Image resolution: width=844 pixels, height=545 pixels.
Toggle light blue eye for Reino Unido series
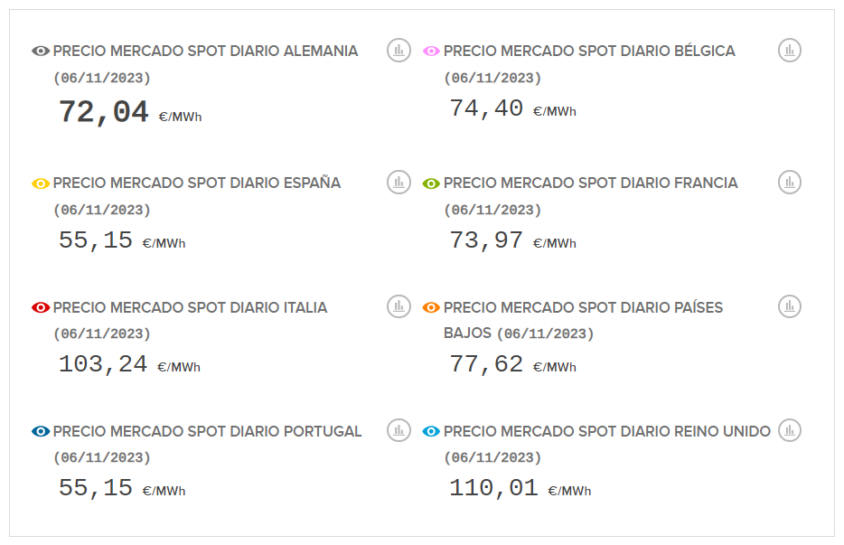tap(432, 432)
